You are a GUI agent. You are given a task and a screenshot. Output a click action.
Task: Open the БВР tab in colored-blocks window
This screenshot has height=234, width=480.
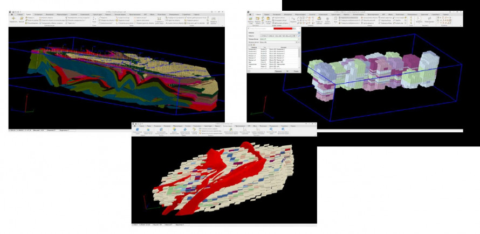coord(383,15)
